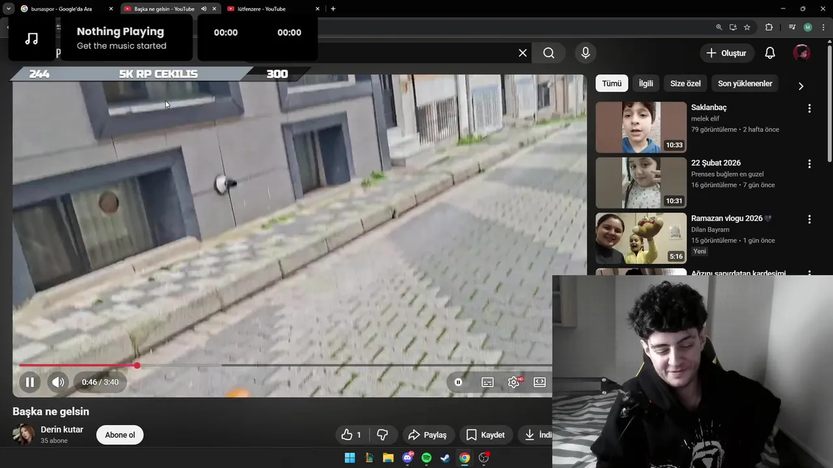The width and height of the screenshot is (833, 468).
Task: Open 22 Şubat 2026 video thumbnail
Action: click(641, 183)
